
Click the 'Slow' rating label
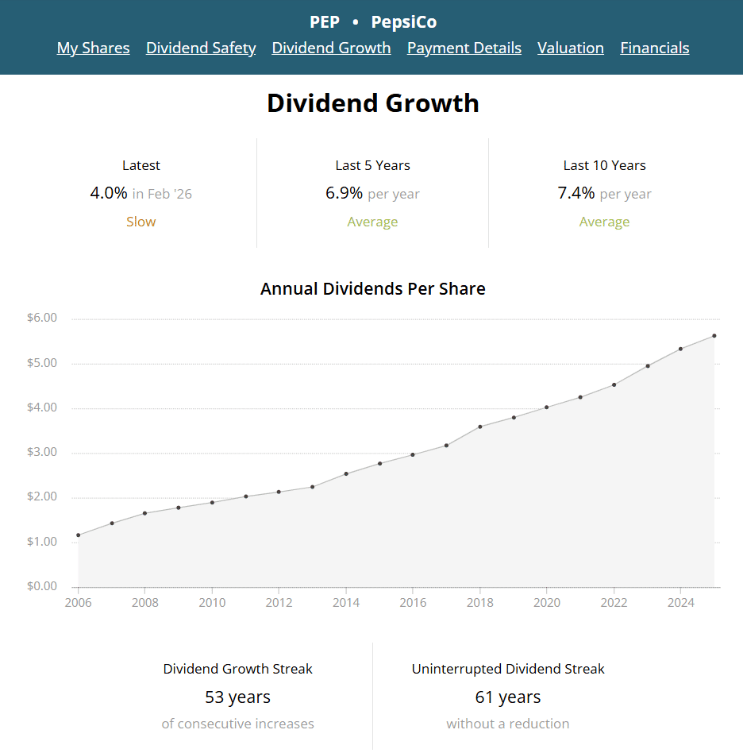click(141, 222)
